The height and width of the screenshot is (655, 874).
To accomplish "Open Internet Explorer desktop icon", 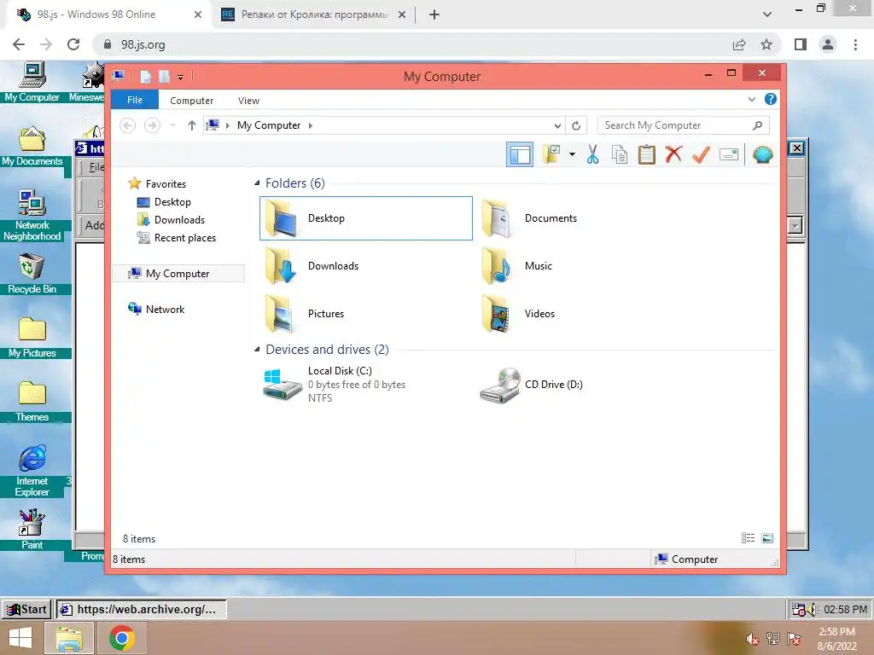I will [x=32, y=471].
